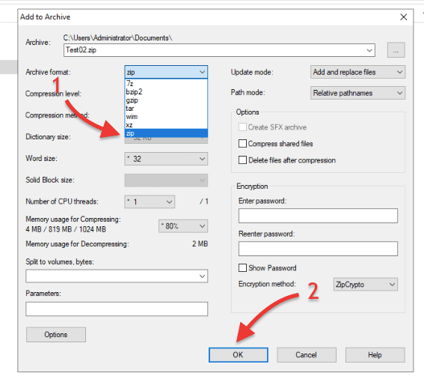Open the Update mode dropdown
424x385 pixels.
point(357,72)
